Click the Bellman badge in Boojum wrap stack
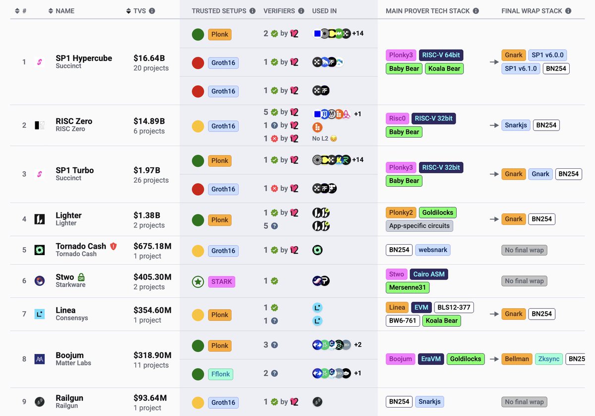595x416 pixels. click(517, 359)
